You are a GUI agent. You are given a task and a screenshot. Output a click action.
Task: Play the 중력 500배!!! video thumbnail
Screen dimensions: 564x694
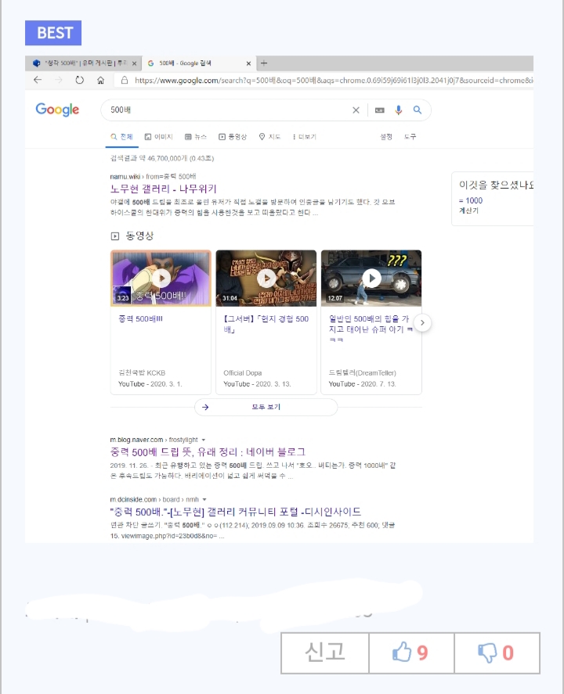pos(161,278)
